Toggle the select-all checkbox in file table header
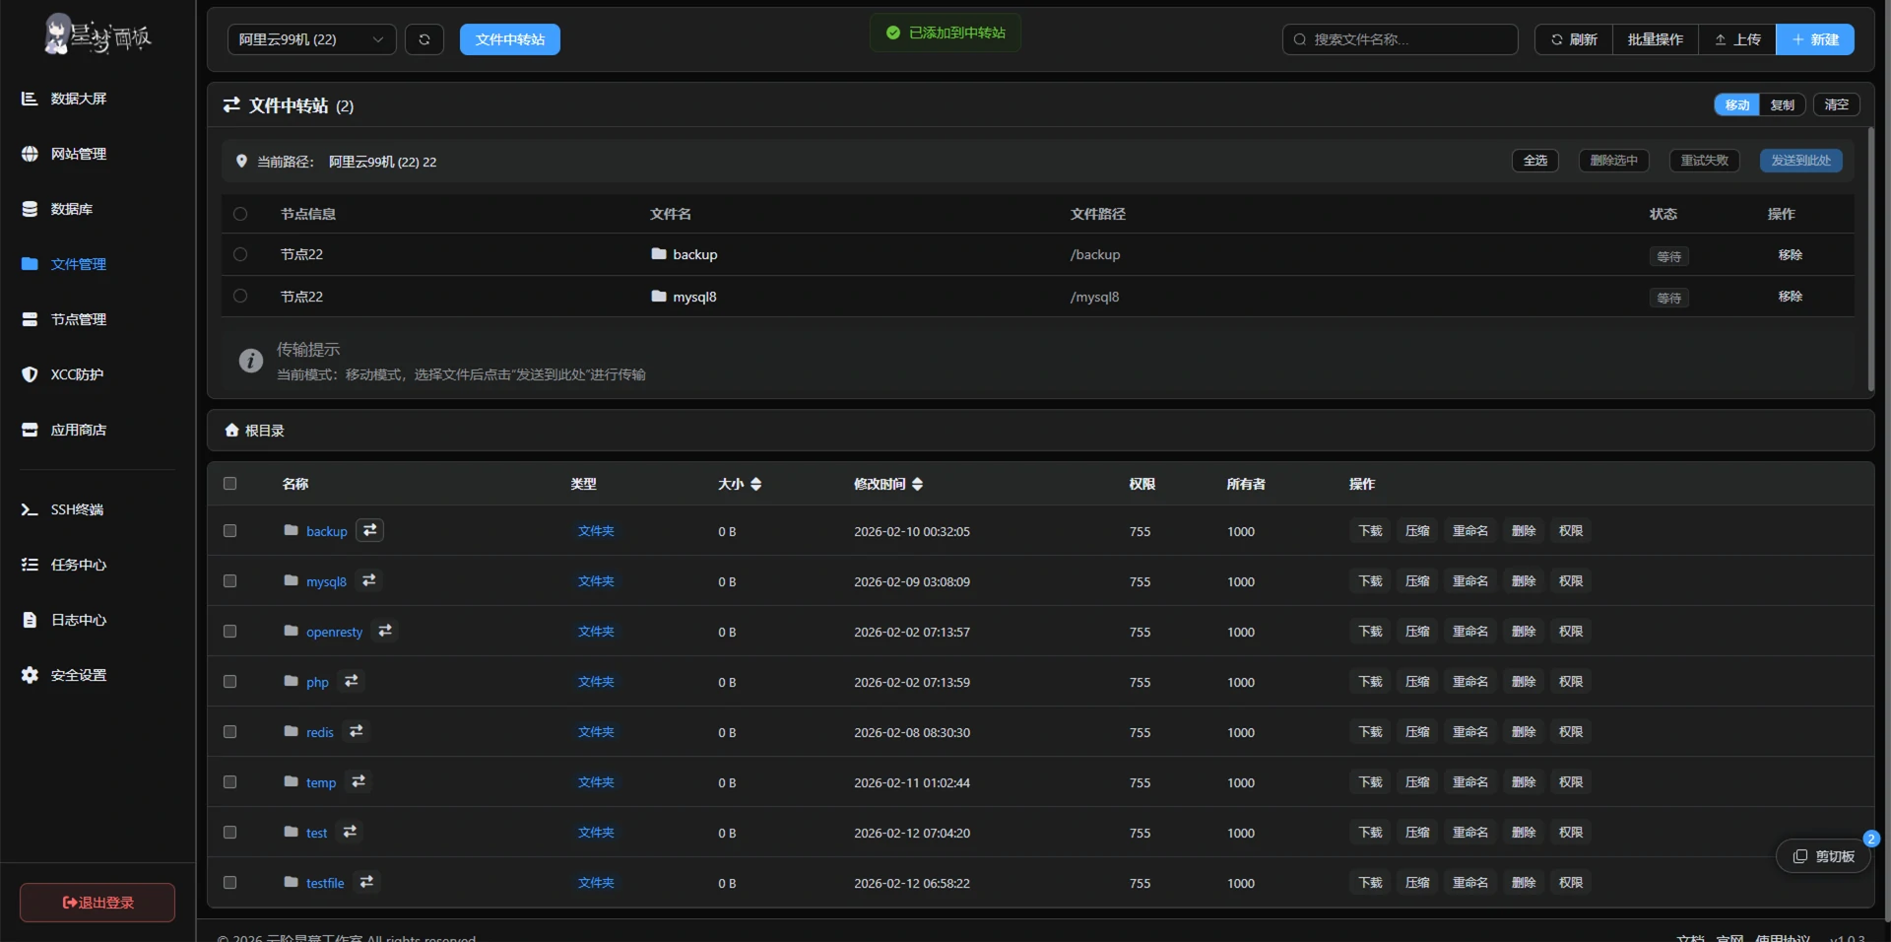 230,483
